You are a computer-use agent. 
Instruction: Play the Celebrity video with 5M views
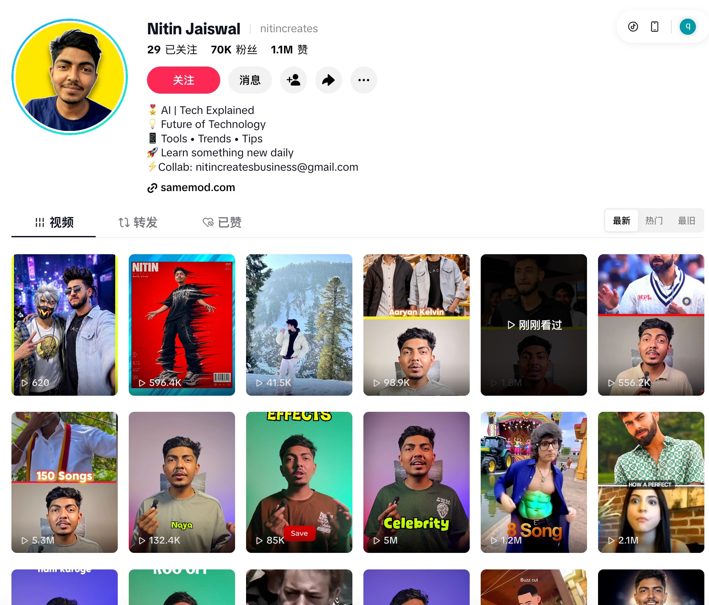coord(416,482)
